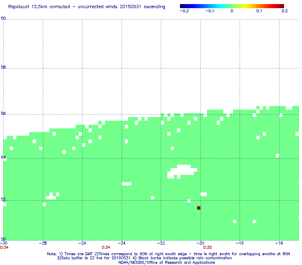Click the longitude label '-26'
The width and height of the screenshot is (302, 265).
click(82, 243)
